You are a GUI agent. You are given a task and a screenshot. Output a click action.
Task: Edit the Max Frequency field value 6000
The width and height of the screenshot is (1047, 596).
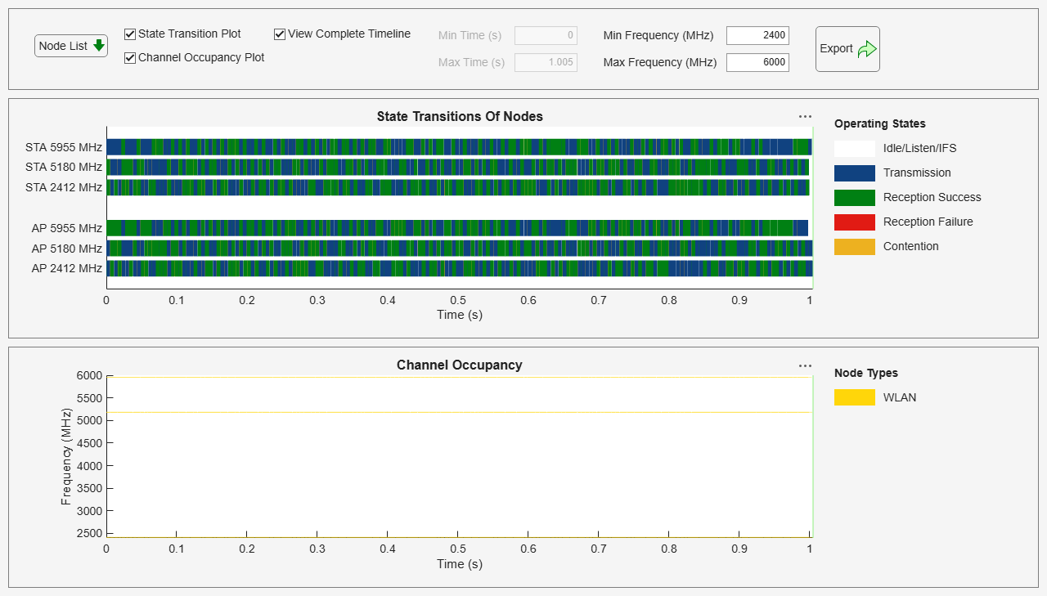point(757,62)
